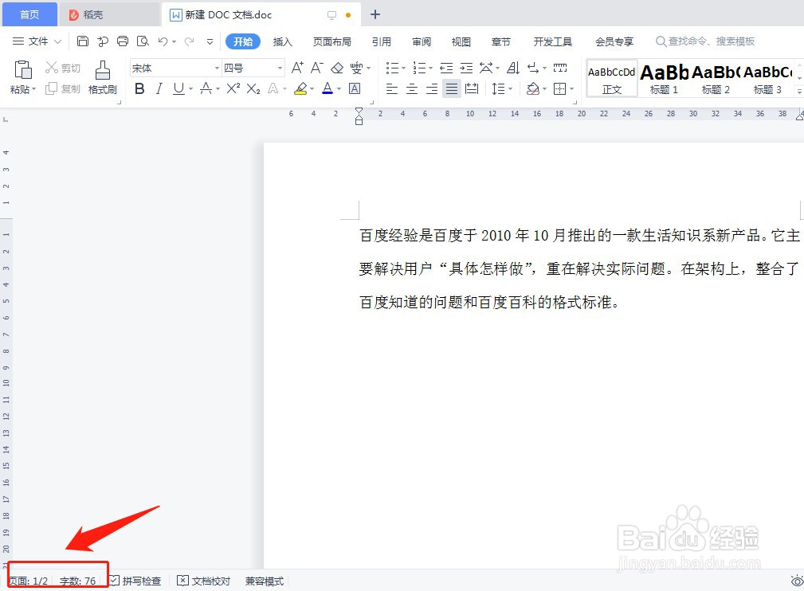This screenshot has width=804, height=591.
Task: Switch to the 审阅 tab
Action: coord(422,41)
